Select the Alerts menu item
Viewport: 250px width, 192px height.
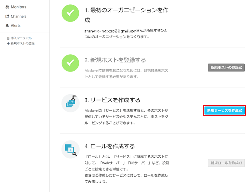16,26
